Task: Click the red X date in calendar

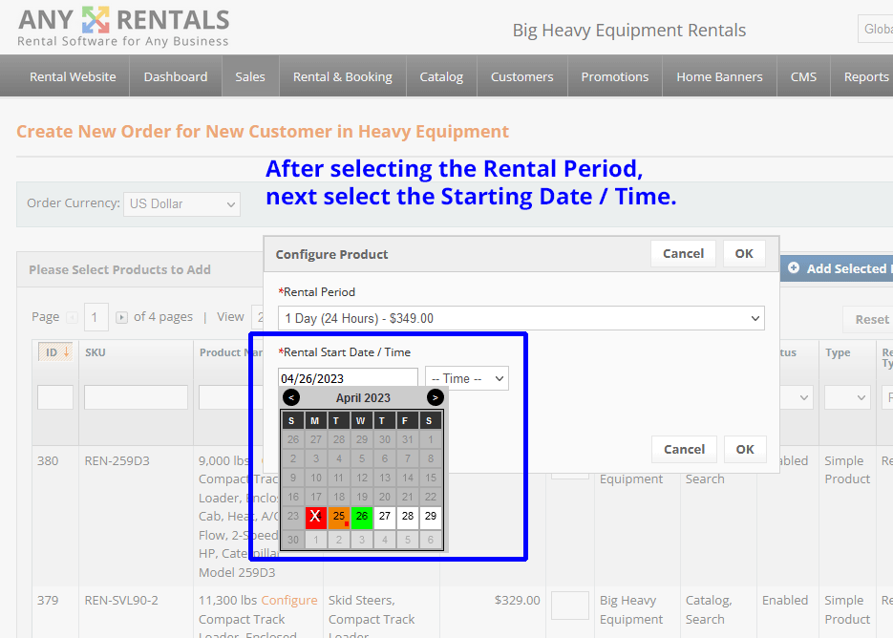Action: [316, 517]
